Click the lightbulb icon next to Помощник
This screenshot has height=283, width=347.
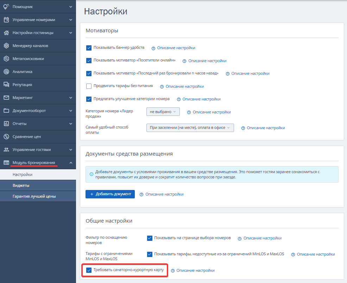coord(6,7)
